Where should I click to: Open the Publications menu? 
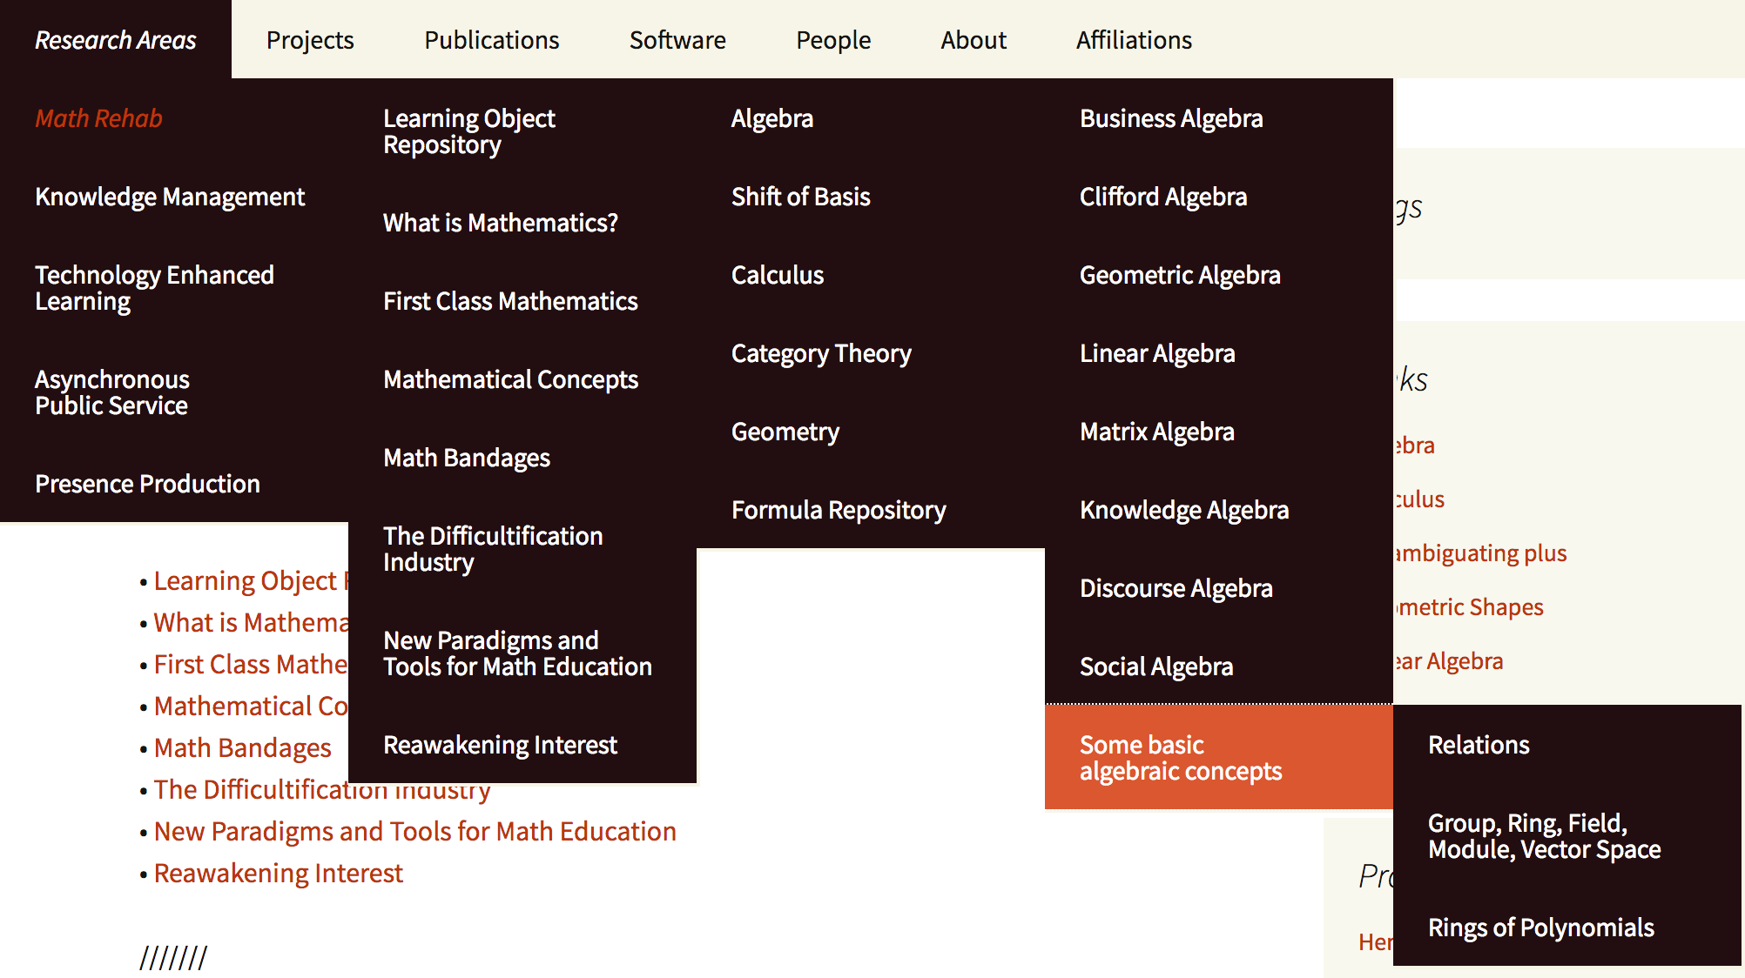point(491,40)
